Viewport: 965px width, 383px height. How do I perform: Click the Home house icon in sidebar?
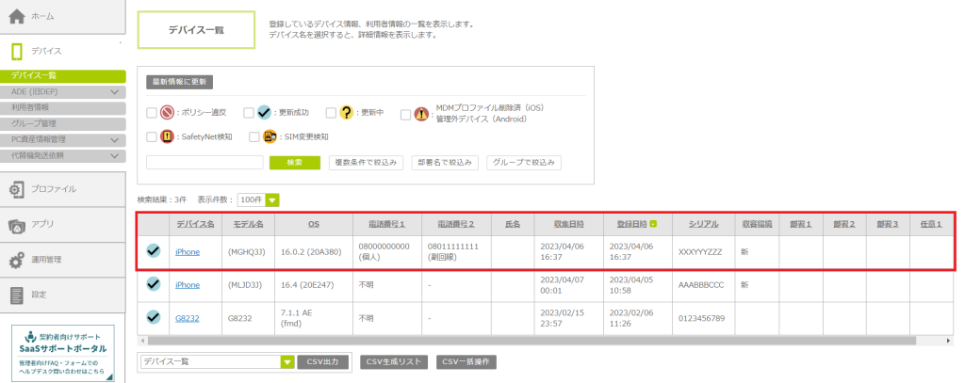[x=17, y=17]
